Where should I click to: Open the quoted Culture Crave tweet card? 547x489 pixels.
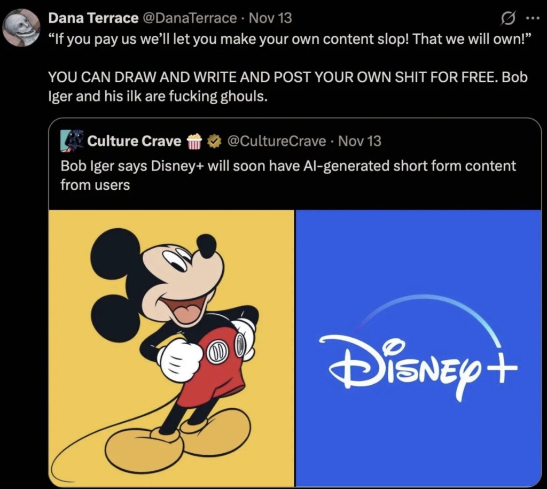295,302
